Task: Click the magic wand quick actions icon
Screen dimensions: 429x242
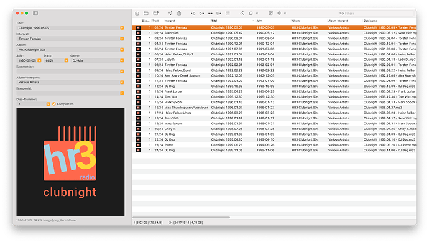Action: [x=242, y=13]
